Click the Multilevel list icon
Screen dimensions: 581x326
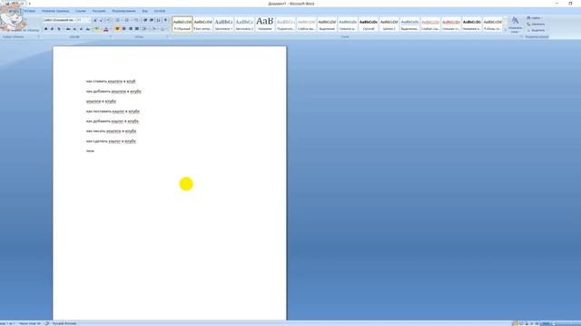[x=136, y=20]
